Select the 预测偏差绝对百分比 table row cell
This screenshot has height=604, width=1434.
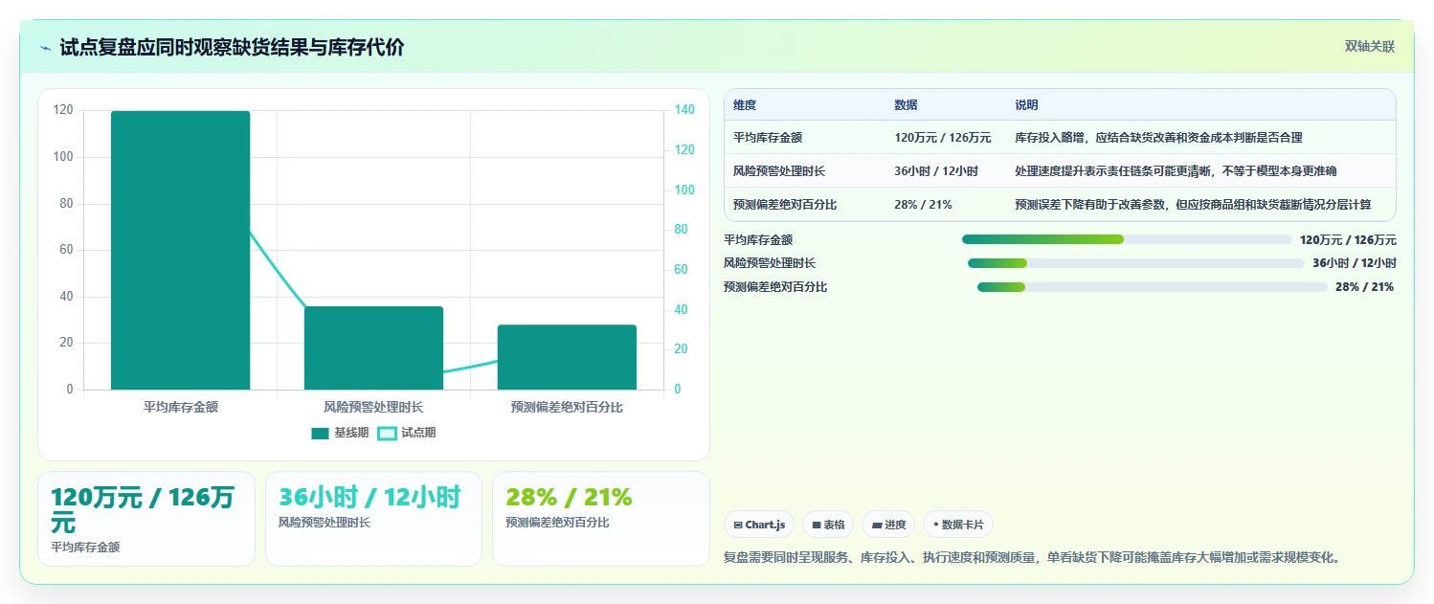[x=785, y=205]
